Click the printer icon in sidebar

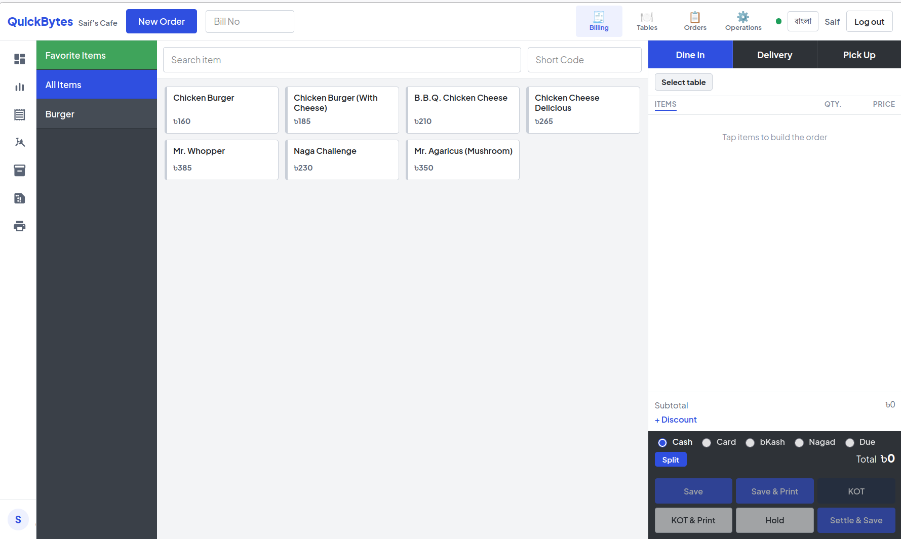[20, 226]
